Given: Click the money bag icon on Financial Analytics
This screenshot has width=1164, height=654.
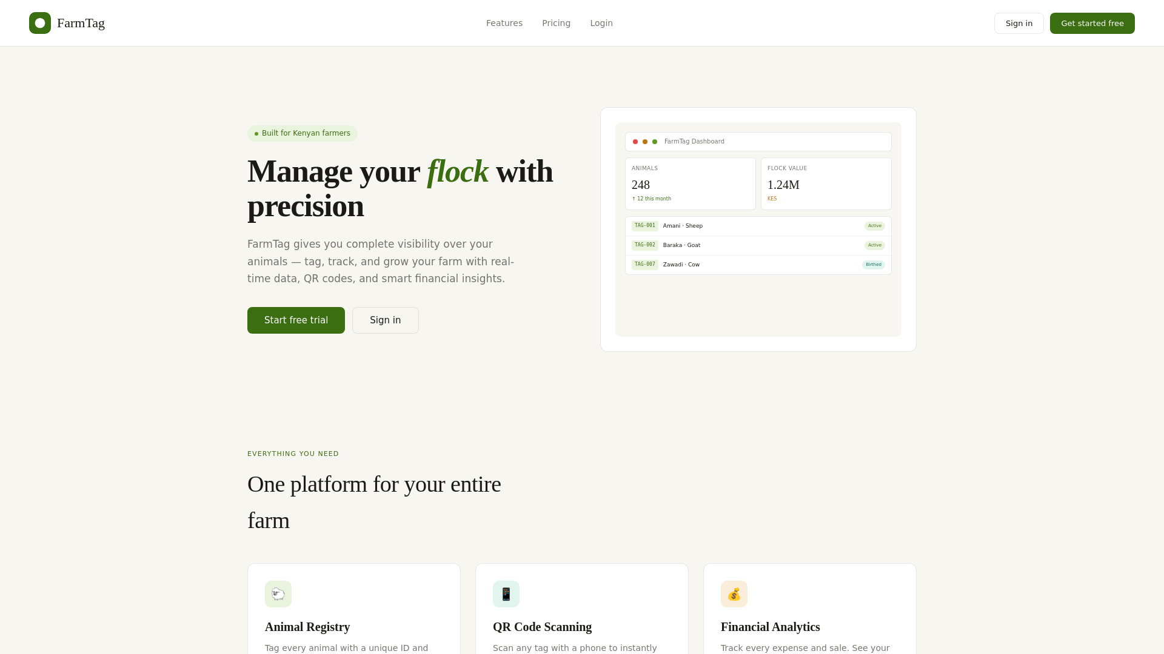Looking at the screenshot, I should pyautogui.click(x=734, y=594).
